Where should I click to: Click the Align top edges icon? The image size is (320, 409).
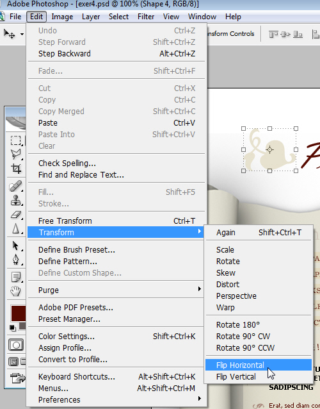pos(273,34)
